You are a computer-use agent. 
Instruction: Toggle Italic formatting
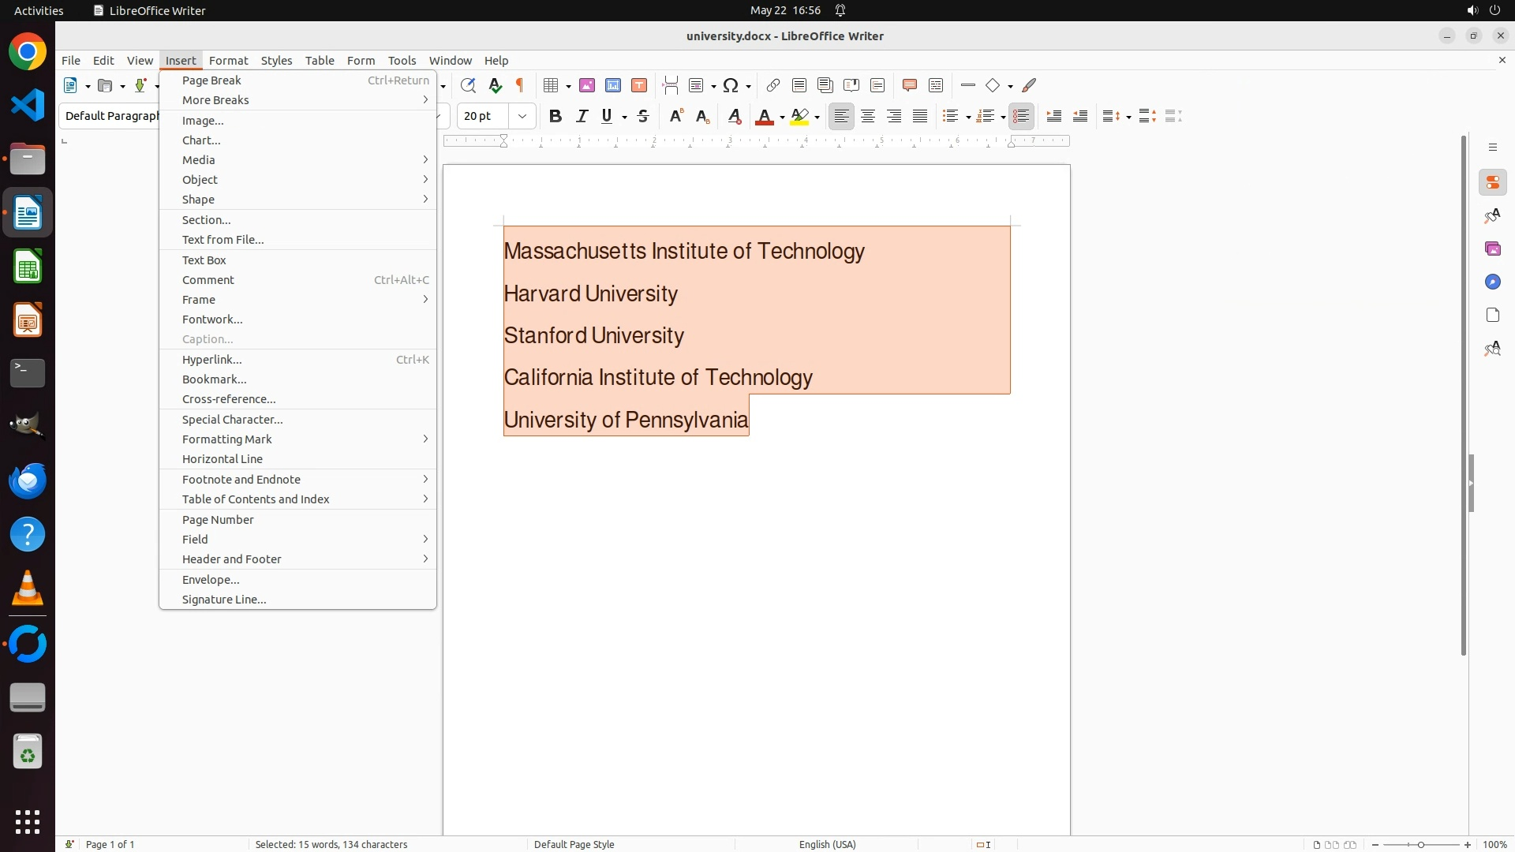pos(582,117)
